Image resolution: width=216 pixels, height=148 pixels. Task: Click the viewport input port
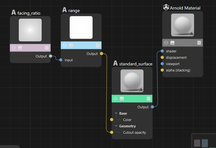point(162,64)
